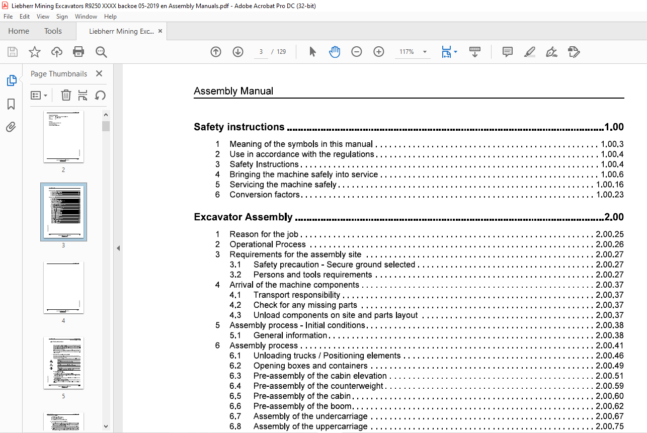Image resolution: width=647 pixels, height=433 pixels.
Task: Close the Liebherr Mining document tab
Action: pos(160,31)
